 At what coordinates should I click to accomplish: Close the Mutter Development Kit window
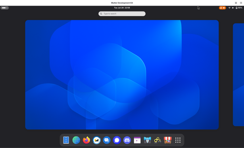pos(241,3)
